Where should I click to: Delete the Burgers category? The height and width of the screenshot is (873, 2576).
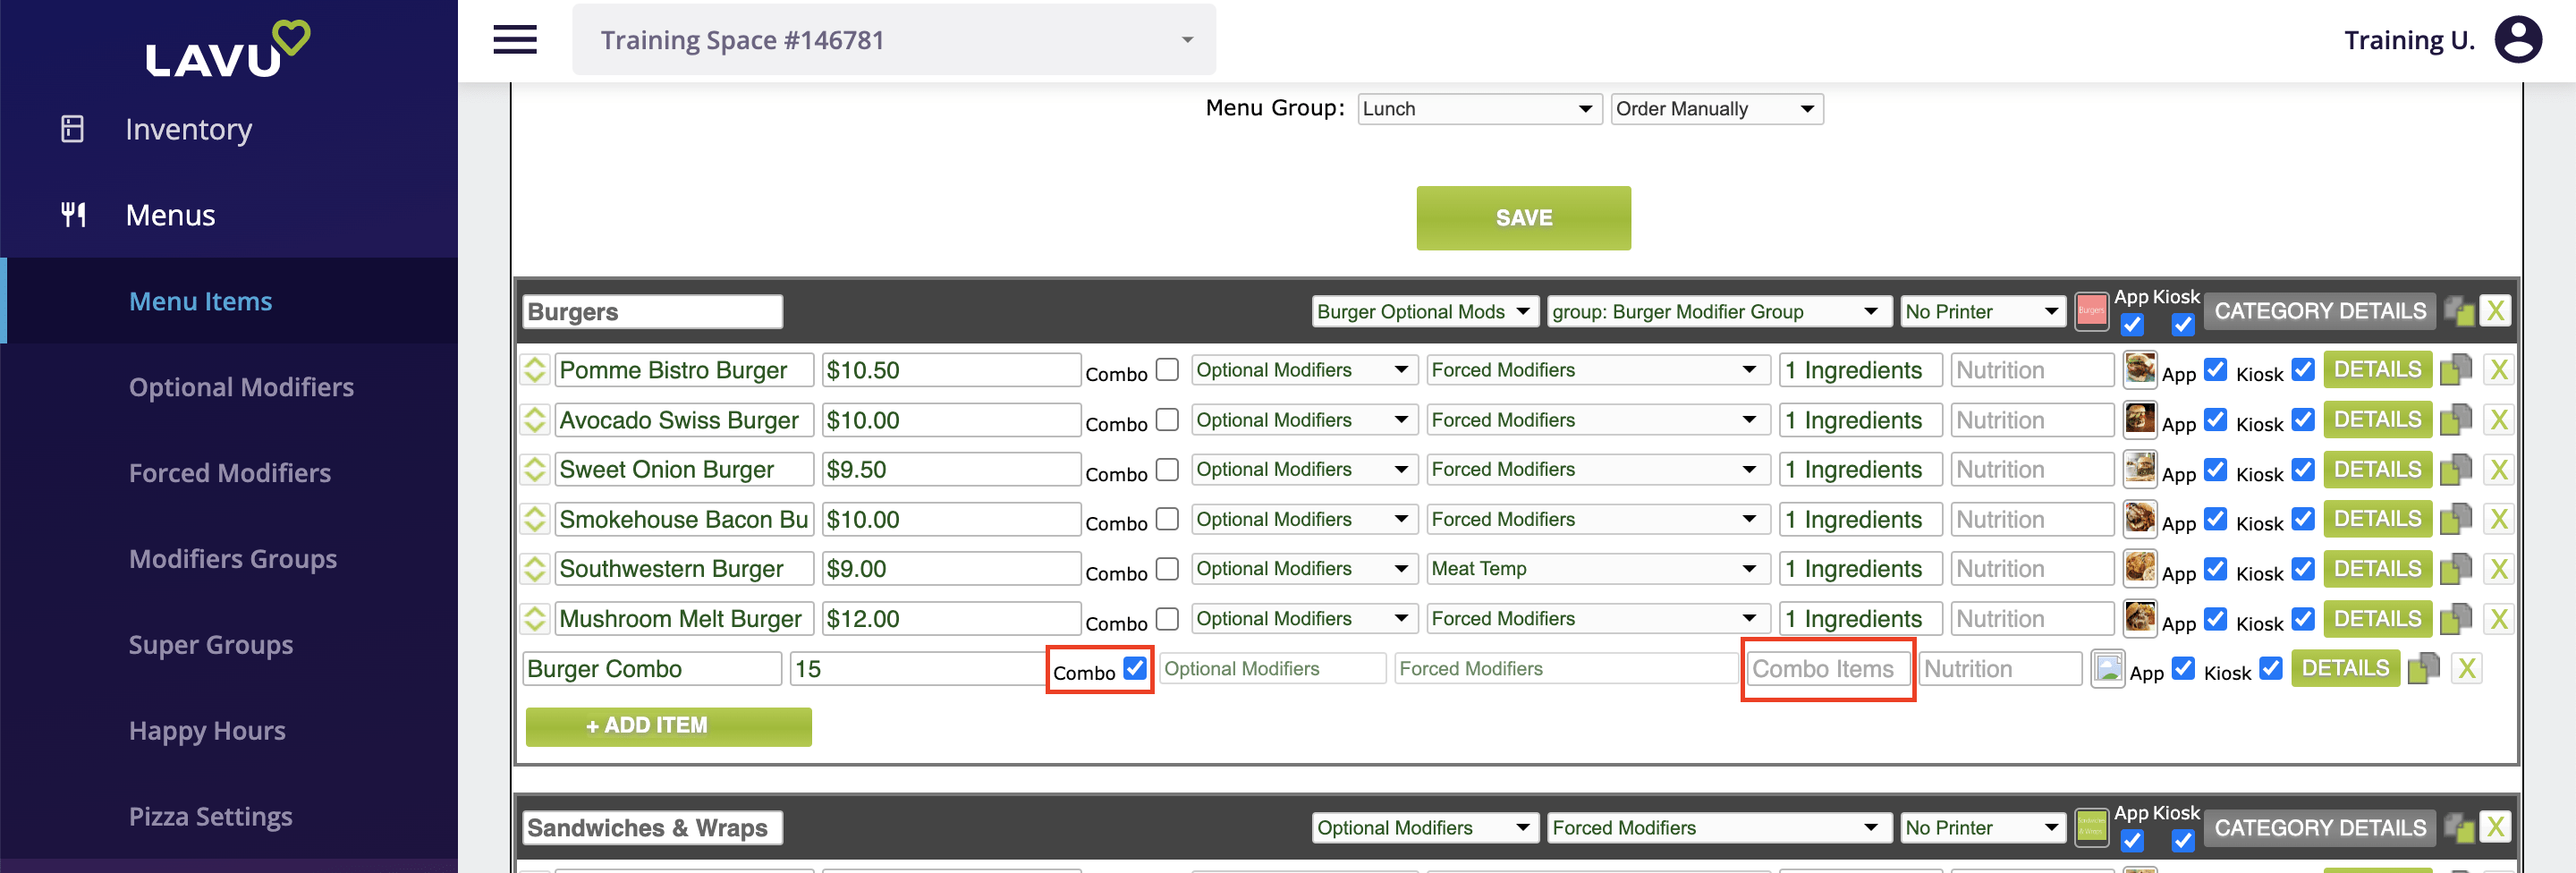2496,311
